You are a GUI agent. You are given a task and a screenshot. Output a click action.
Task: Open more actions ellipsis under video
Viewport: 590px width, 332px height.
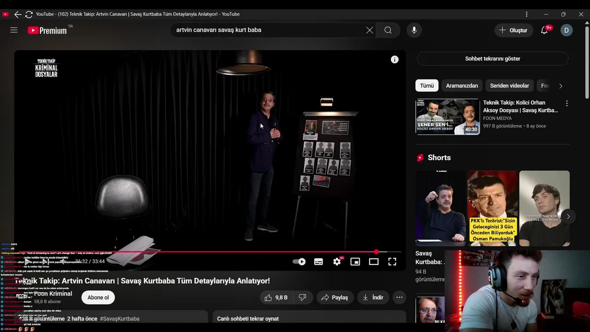pyautogui.click(x=400, y=297)
